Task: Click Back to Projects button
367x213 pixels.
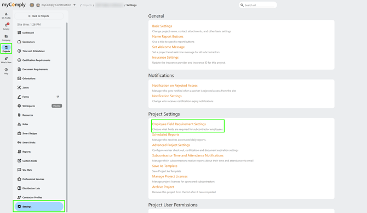Action: point(39,16)
